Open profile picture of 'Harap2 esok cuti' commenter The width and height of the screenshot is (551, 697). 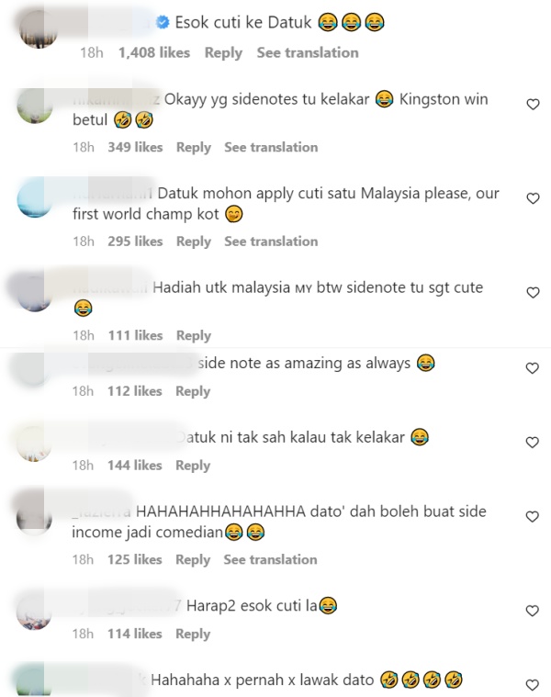(34, 613)
